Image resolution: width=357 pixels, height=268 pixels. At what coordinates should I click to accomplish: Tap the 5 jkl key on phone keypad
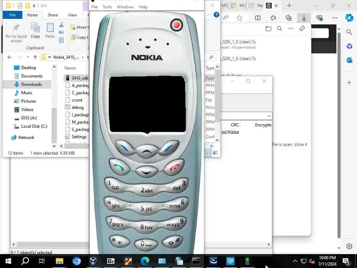[x=146, y=208]
